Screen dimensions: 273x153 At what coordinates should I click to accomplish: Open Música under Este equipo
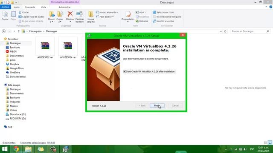pos(14,106)
